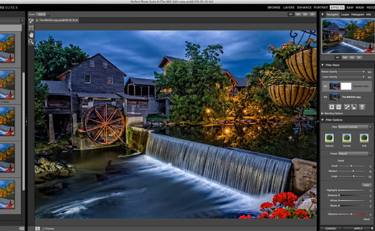
Task: Click the Highlights slider
Action: (351, 191)
